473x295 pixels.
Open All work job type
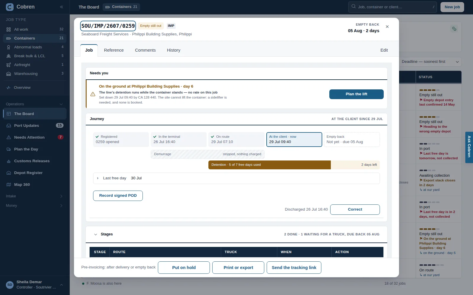[x=35, y=29]
